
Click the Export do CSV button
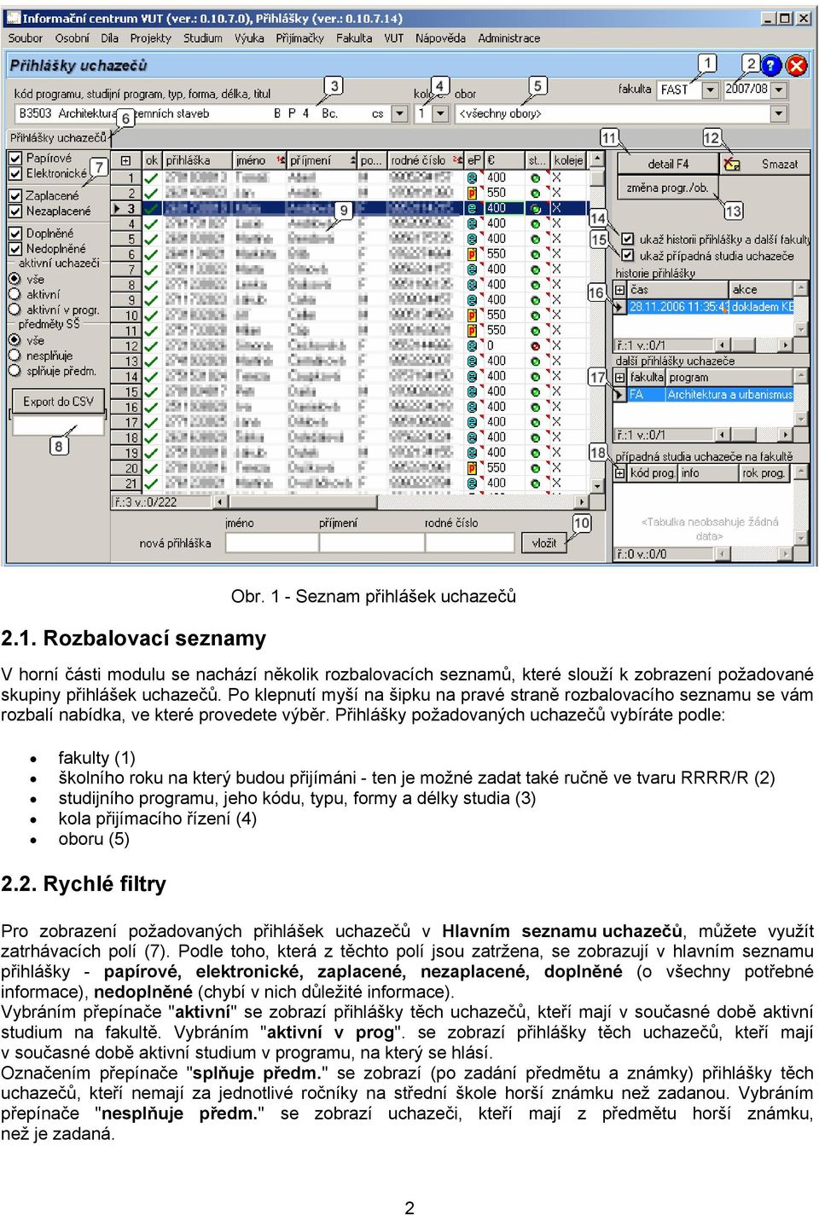click(59, 402)
